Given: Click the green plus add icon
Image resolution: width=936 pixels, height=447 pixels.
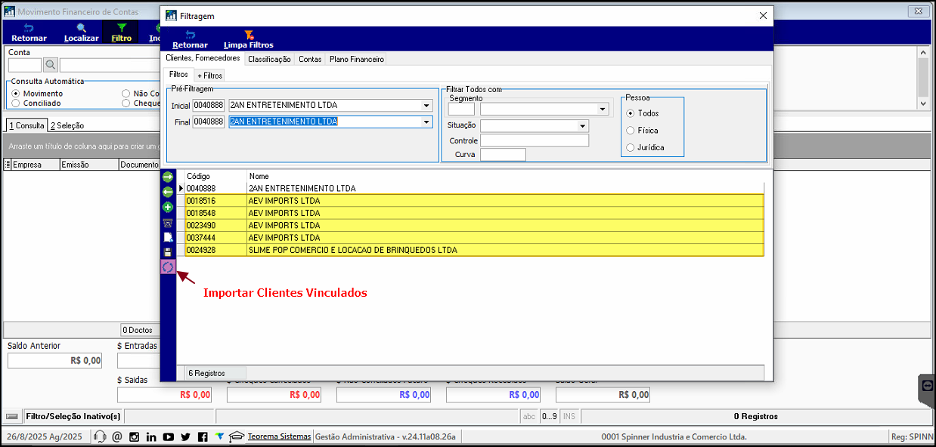Looking at the screenshot, I should click(x=168, y=207).
